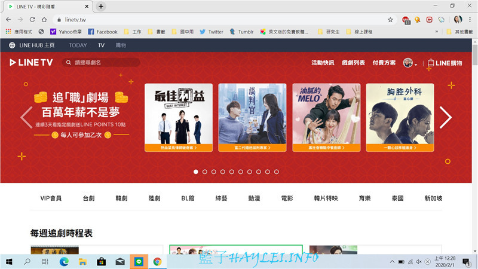Open the 其他書籤 folder
Image resolution: width=478 pixels, height=269 pixels.
pyautogui.click(x=459, y=32)
